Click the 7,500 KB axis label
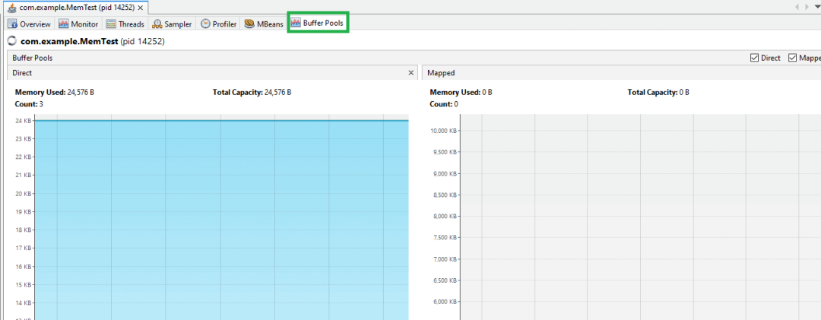 [444, 237]
